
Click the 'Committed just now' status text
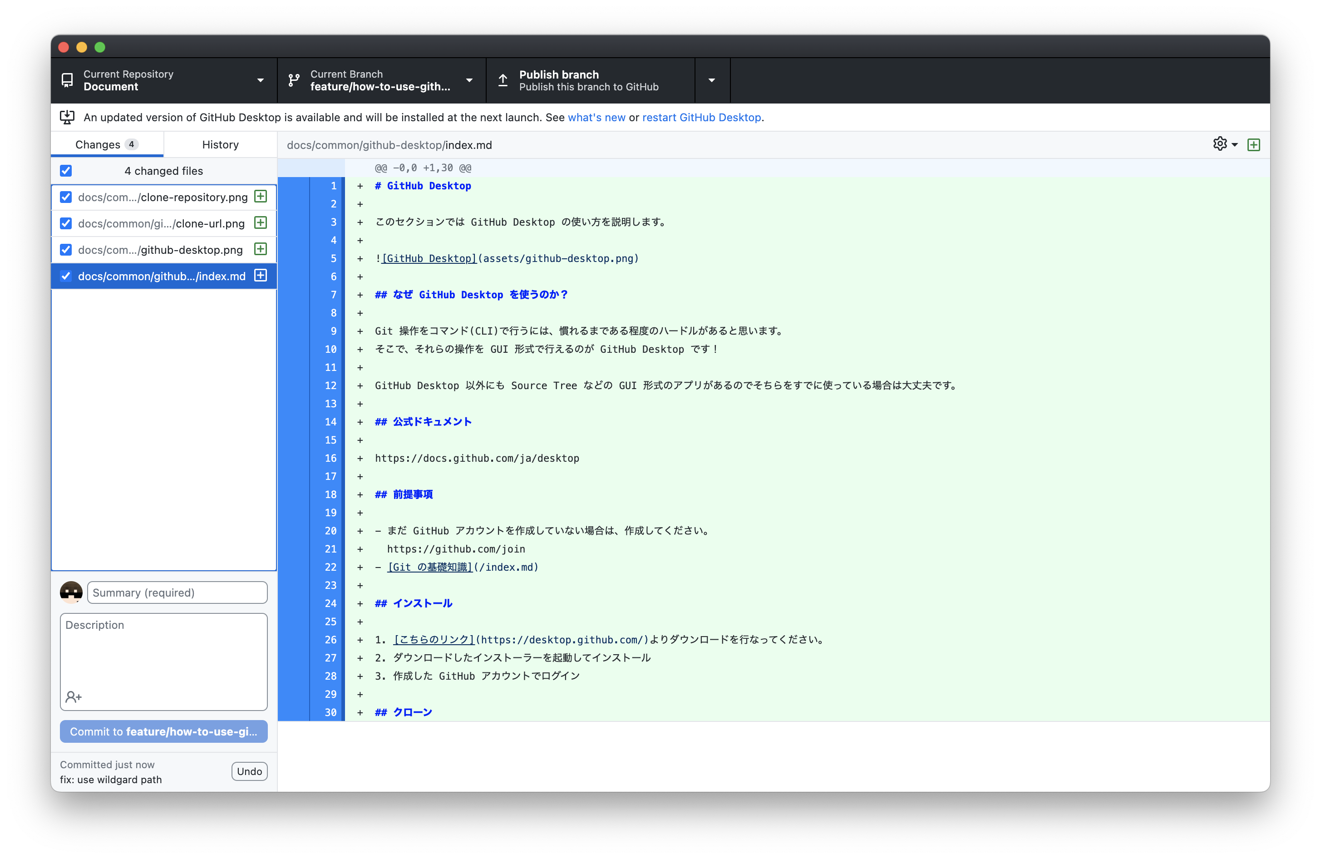pos(107,765)
